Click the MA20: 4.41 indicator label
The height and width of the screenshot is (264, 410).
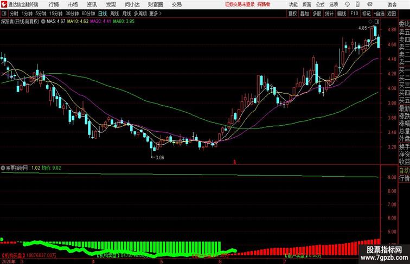click(101, 22)
